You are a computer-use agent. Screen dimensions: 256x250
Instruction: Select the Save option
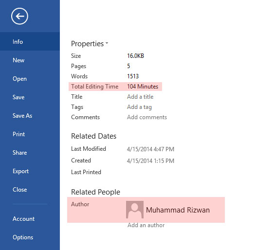pos(30,97)
